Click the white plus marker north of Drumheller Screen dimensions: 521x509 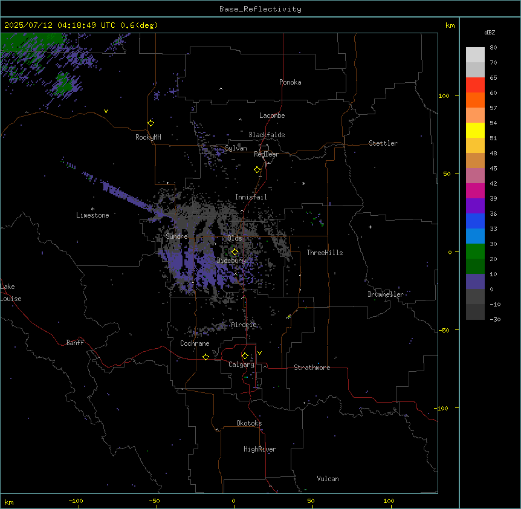tap(370, 227)
